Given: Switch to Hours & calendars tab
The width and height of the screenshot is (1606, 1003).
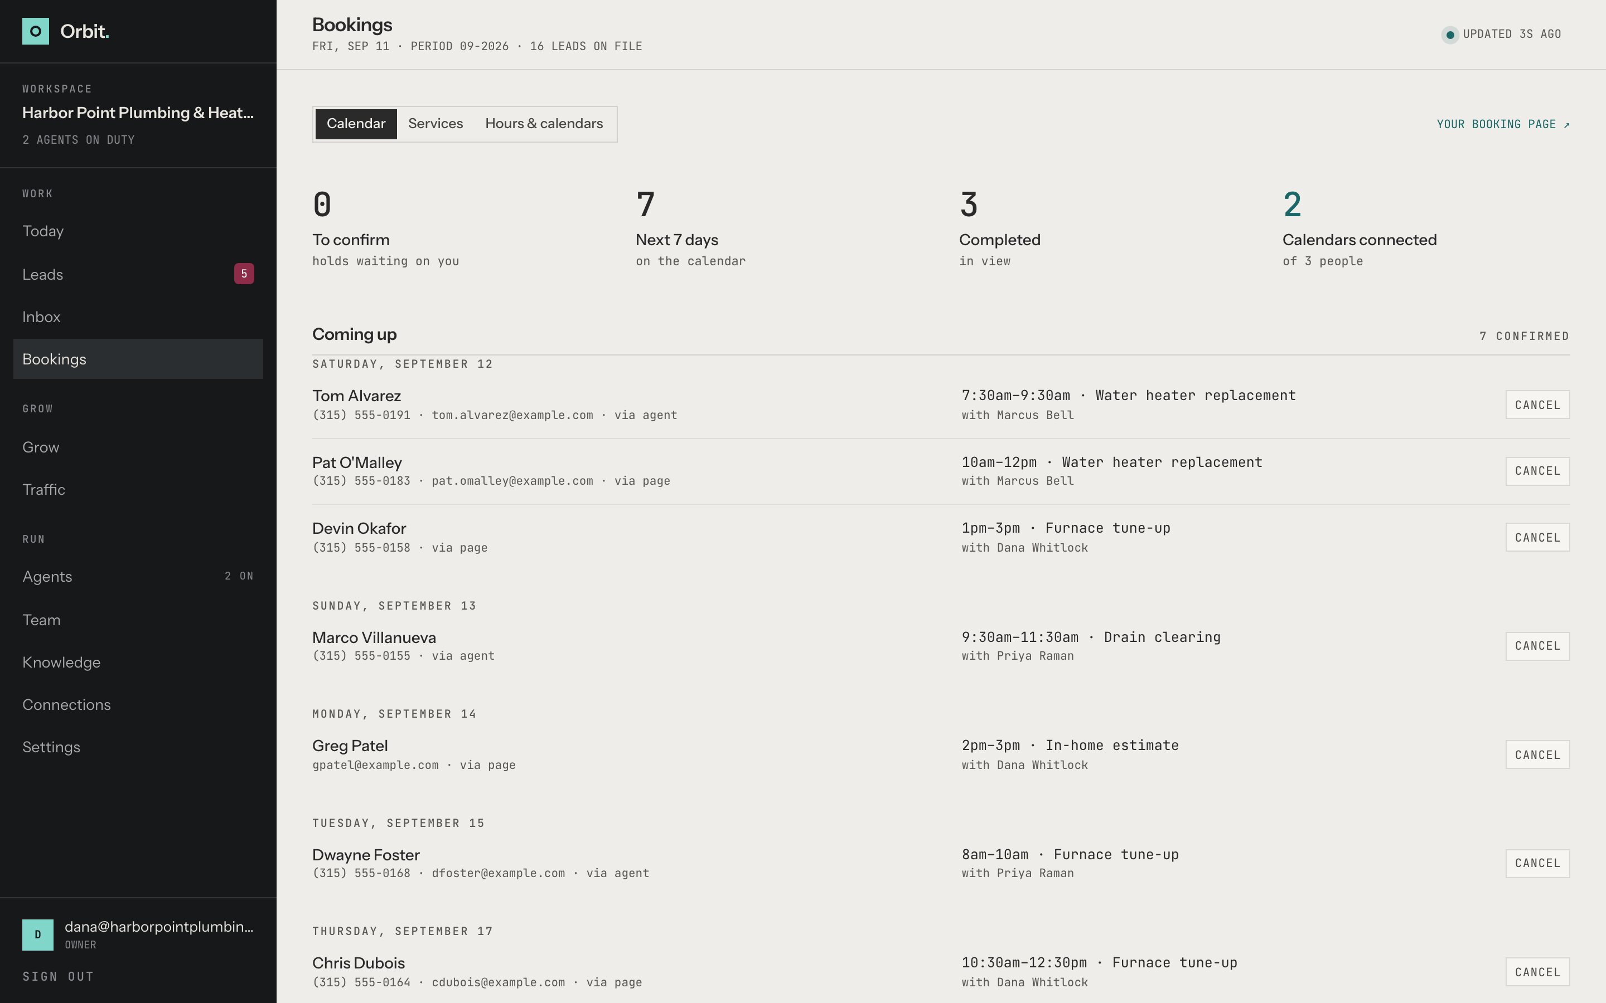Looking at the screenshot, I should click(544, 124).
